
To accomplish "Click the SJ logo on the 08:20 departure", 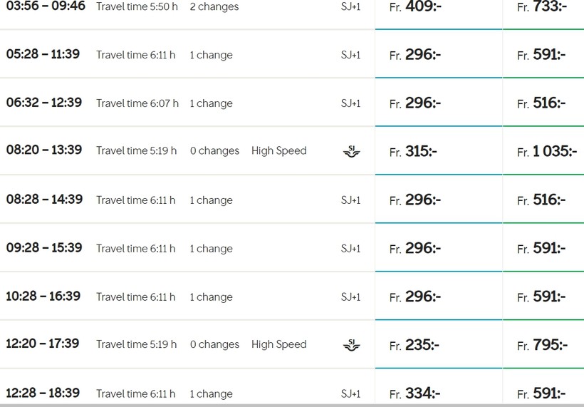I will coord(351,151).
